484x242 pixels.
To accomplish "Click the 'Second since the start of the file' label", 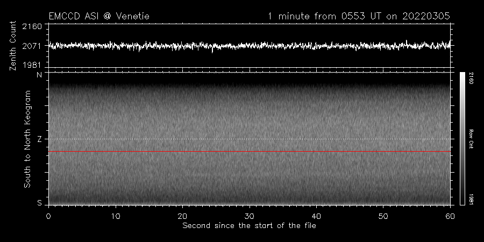I will [249, 226].
